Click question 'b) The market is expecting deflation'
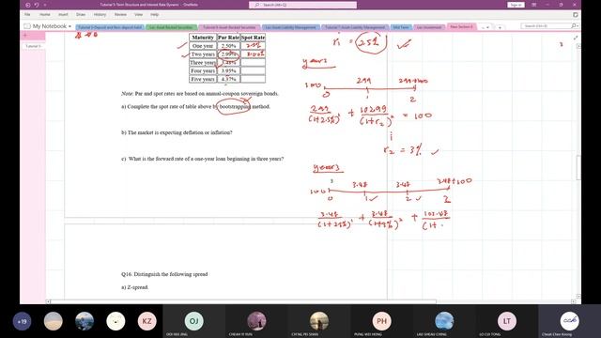 tap(177, 132)
